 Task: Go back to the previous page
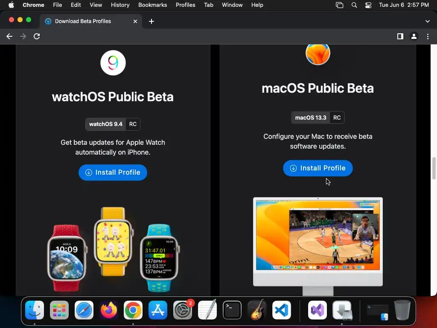[x=9, y=36]
